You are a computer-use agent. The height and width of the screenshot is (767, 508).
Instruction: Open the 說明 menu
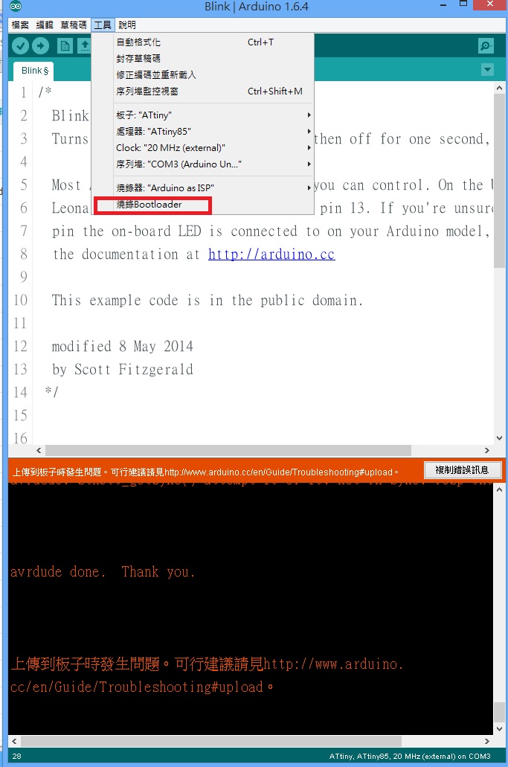coord(127,25)
